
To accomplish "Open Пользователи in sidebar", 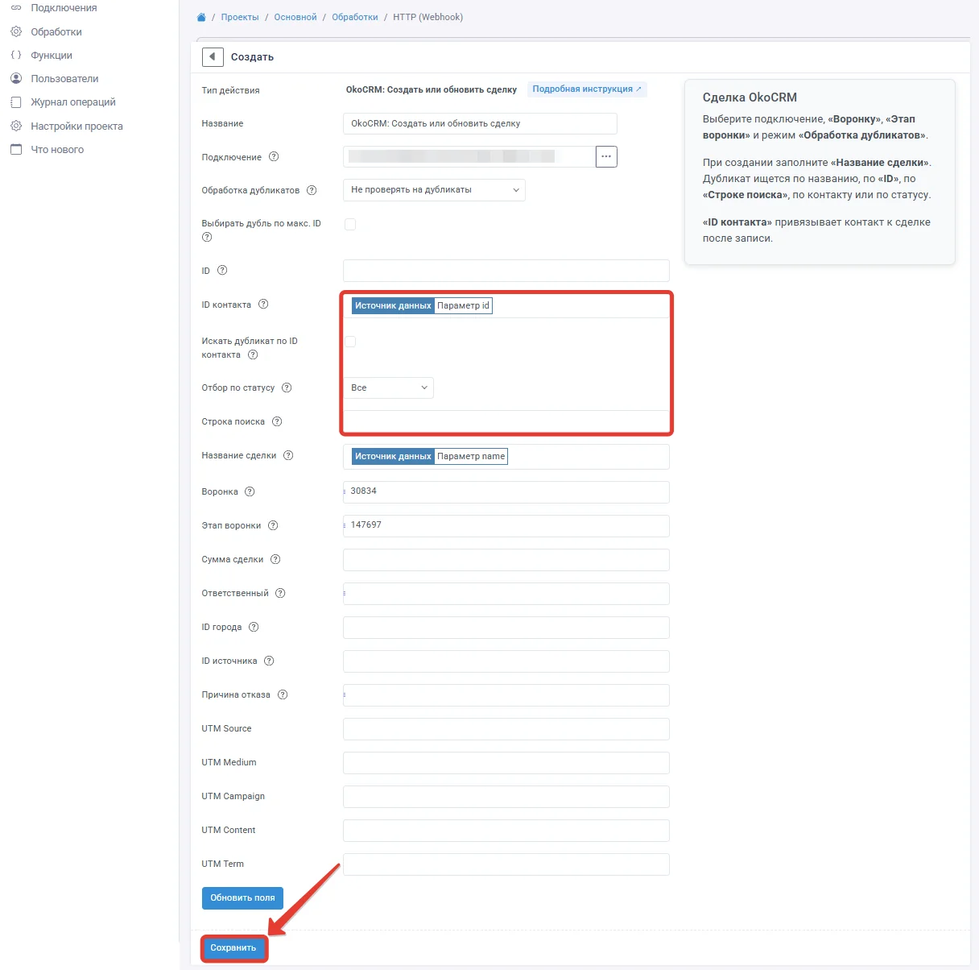I will click(x=64, y=79).
